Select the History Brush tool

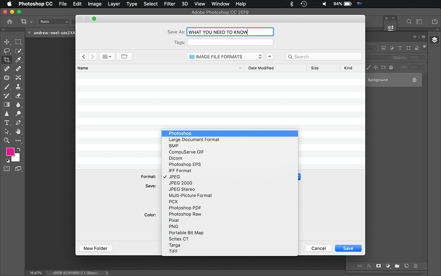click(x=7, y=96)
